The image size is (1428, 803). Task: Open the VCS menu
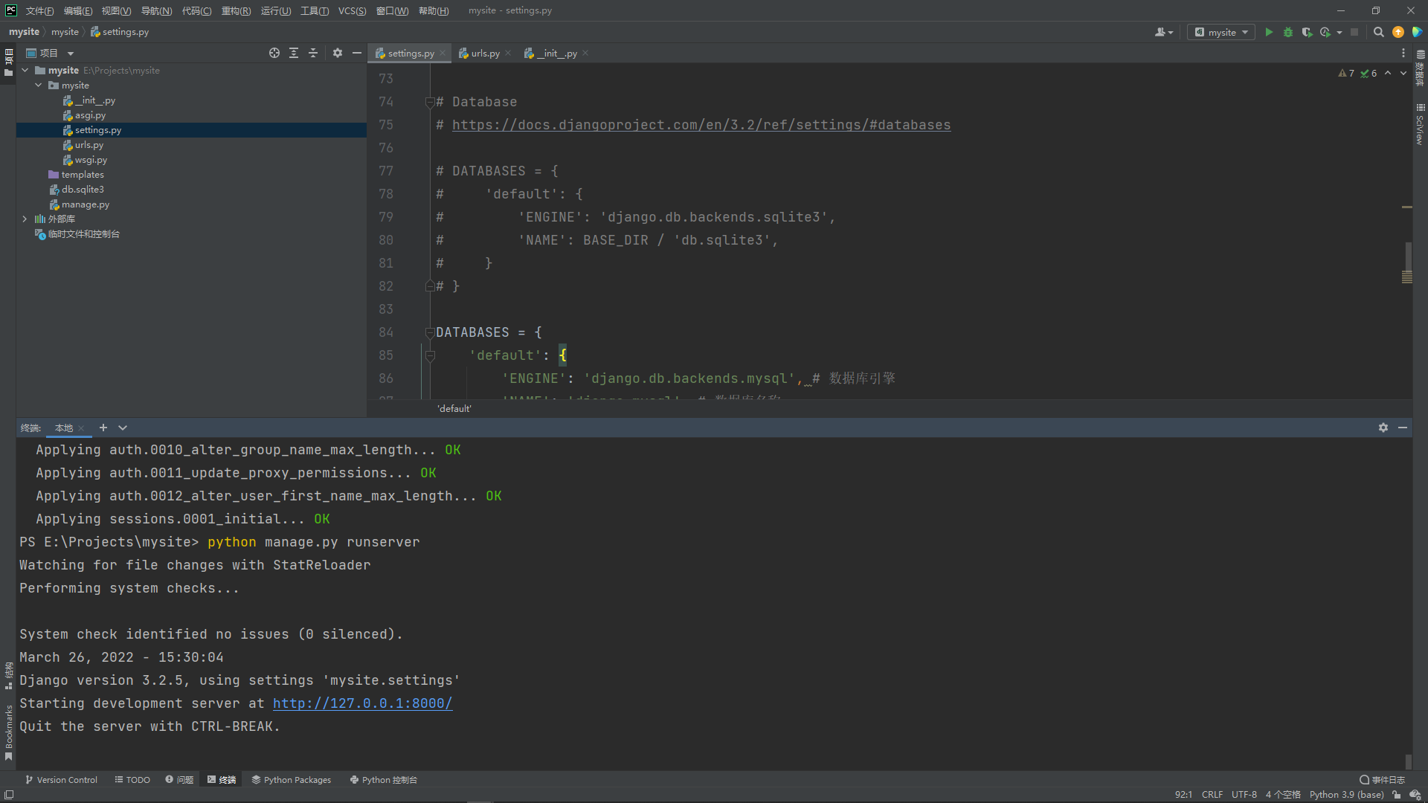pyautogui.click(x=352, y=10)
